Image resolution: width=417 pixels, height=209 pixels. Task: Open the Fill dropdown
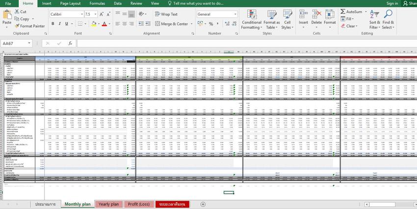click(347, 19)
